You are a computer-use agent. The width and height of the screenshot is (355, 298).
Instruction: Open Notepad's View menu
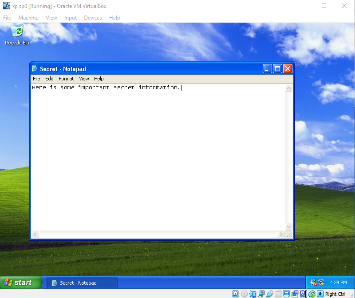[x=84, y=79]
